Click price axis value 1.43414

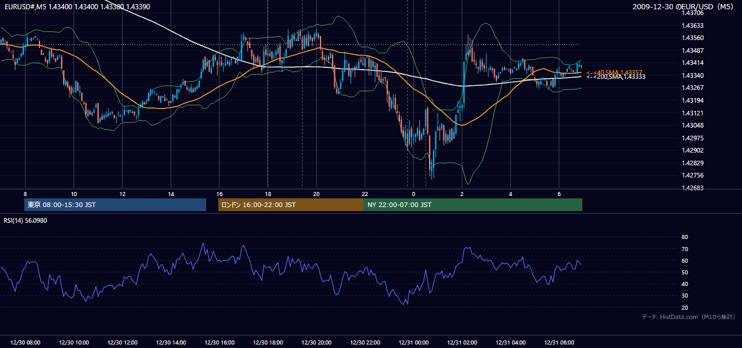(693, 63)
